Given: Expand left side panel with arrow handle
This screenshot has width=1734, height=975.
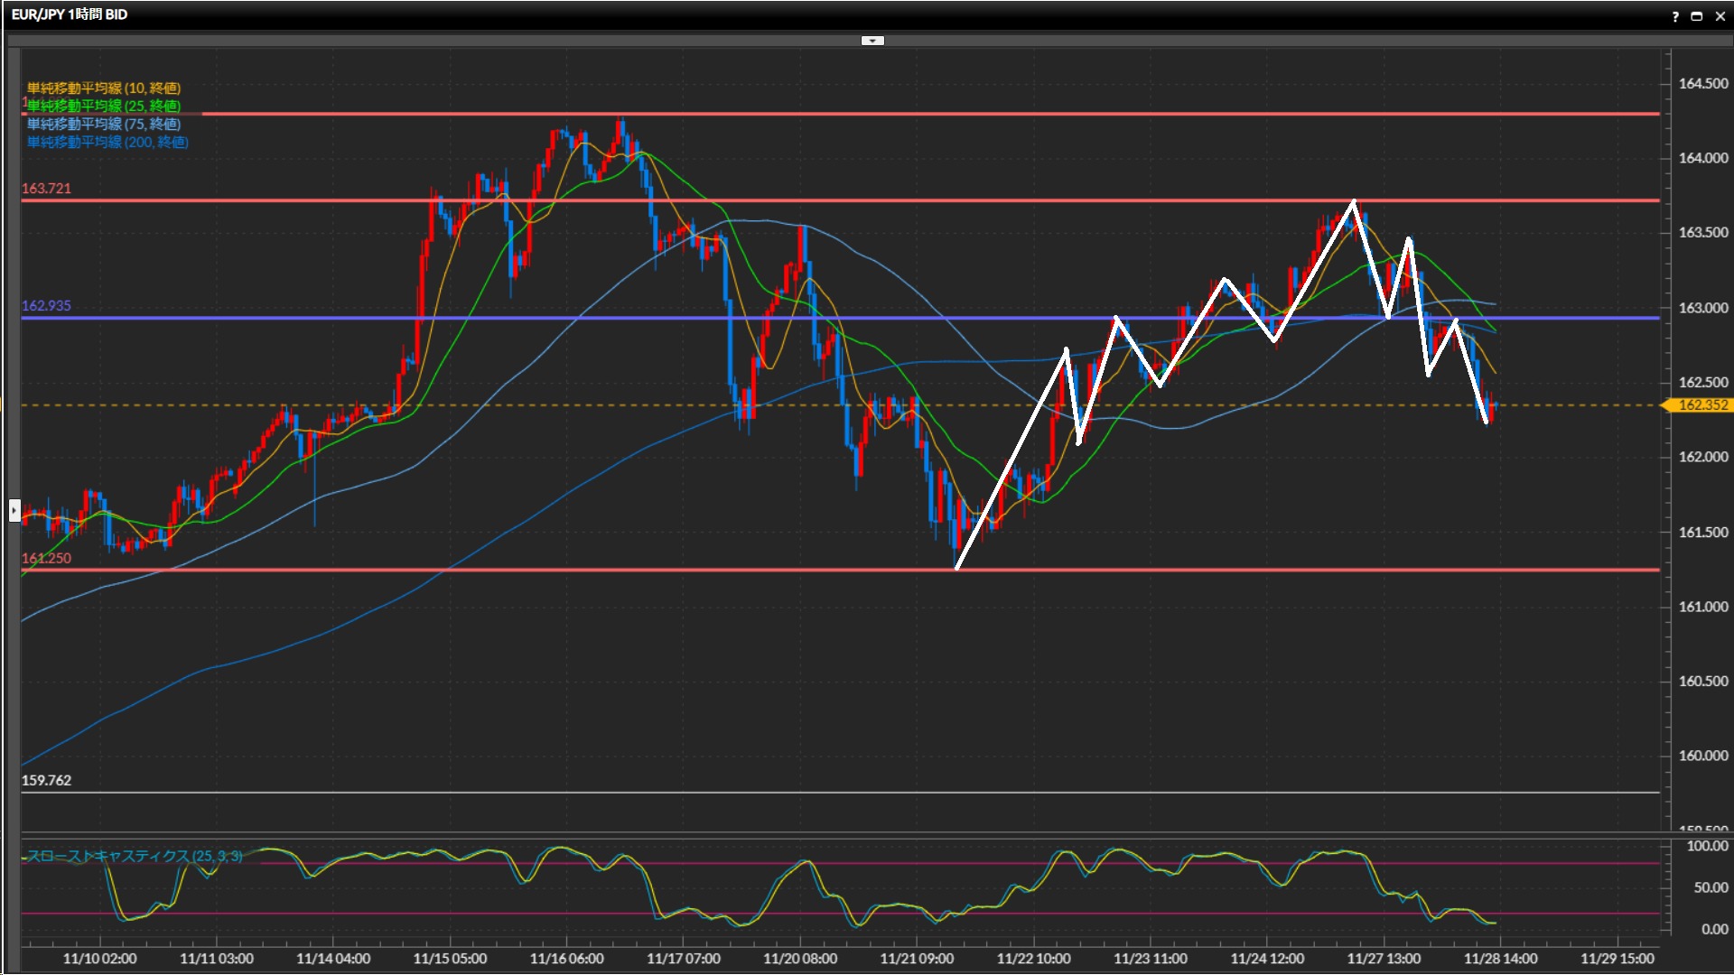Looking at the screenshot, I should pyautogui.click(x=14, y=510).
